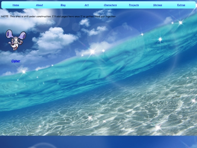The image size is (197, 148).
Task: Click the under construction NOTE text
Action: (x=59, y=16)
